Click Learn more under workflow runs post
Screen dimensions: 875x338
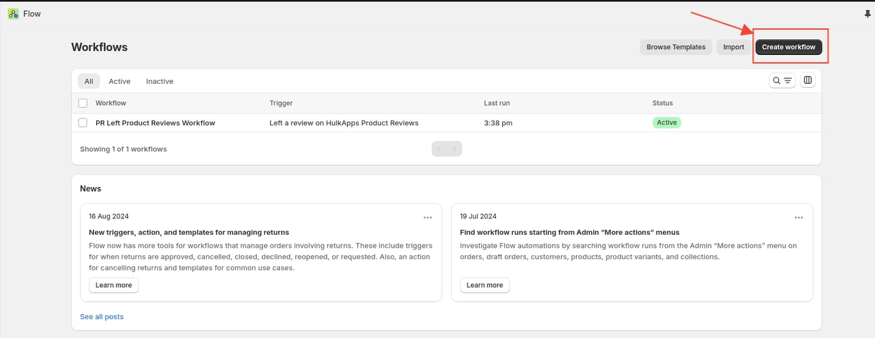point(484,286)
